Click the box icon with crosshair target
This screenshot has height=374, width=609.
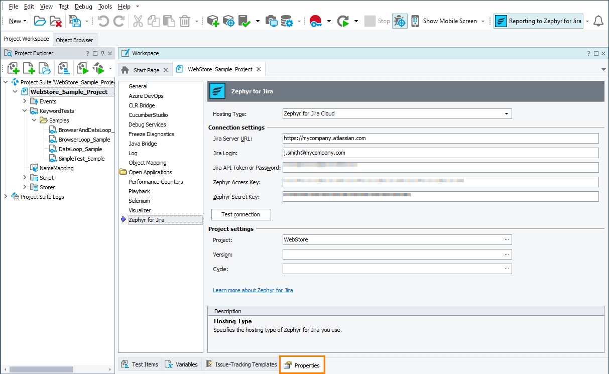click(x=229, y=21)
